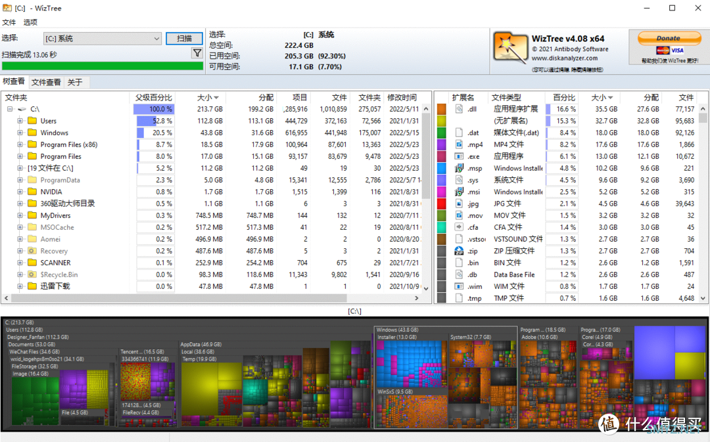Viewport: 710px width, 442px height.
Task: Sort by 修改时间 column header
Action: click(402, 97)
